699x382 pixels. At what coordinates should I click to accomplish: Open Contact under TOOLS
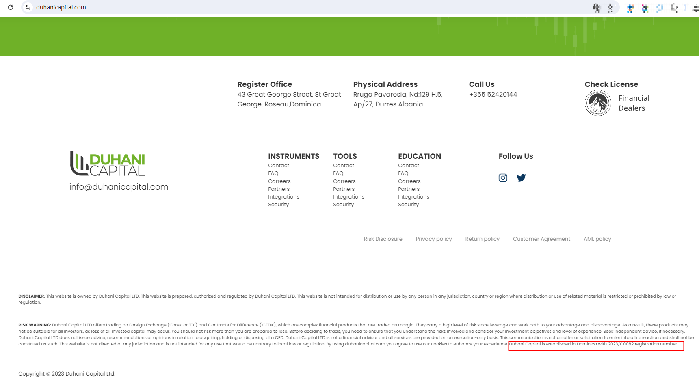[x=344, y=166]
